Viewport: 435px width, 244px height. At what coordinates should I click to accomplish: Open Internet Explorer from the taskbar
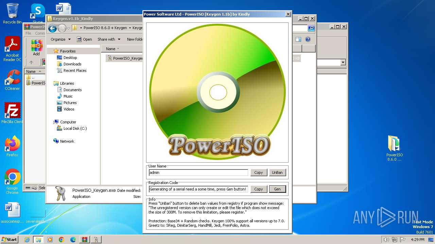tap(27, 240)
